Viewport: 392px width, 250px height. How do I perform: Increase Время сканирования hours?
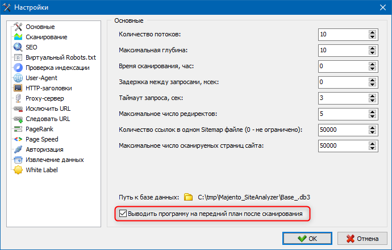[x=372, y=64]
